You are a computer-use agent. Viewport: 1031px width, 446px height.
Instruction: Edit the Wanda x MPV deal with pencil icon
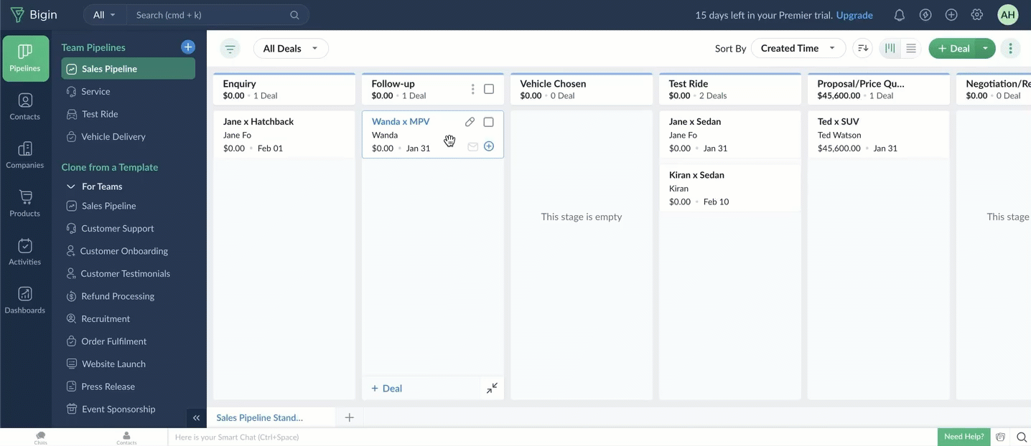(470, 122)
